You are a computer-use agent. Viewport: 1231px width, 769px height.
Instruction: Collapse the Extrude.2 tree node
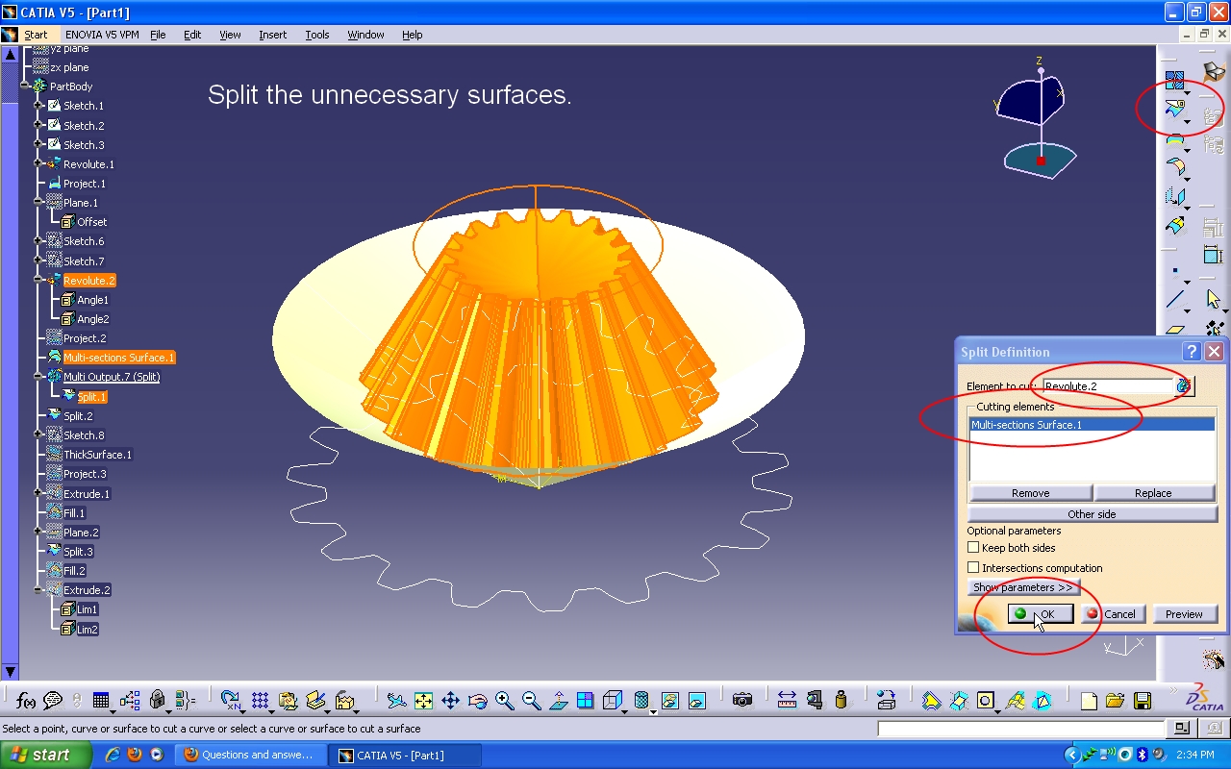click(39, 590)
